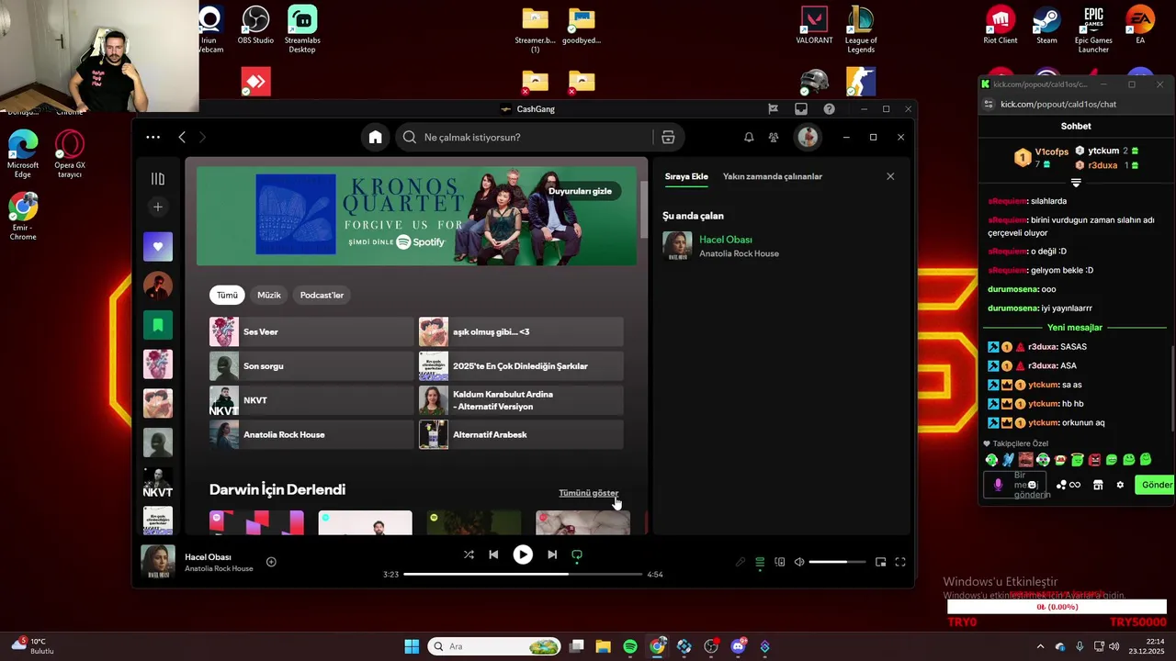Open File Explorer from the taskbar

tap(603, 646)
